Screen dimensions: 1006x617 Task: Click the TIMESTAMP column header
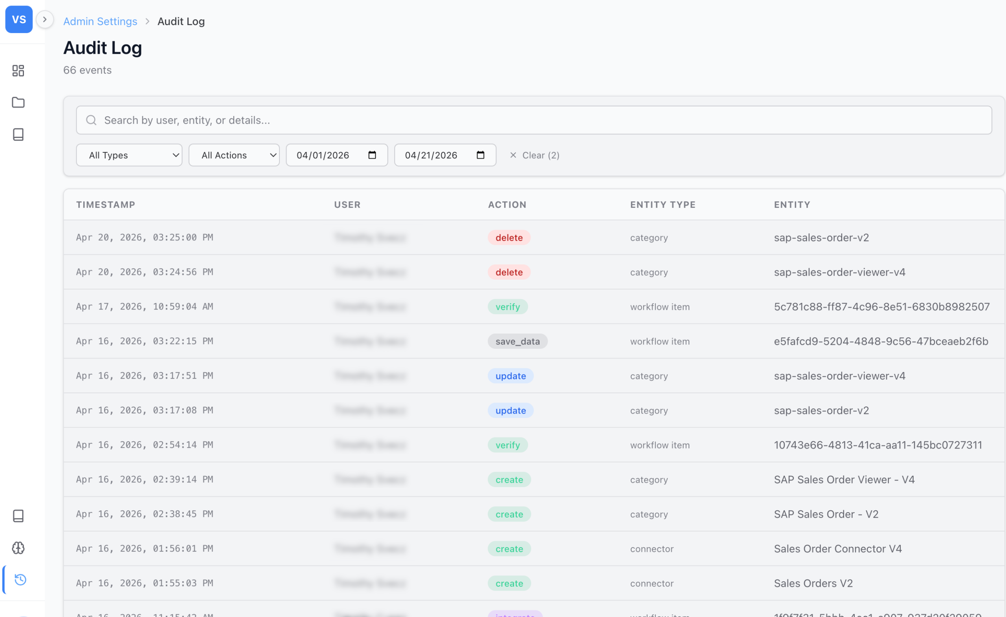tap(106, 205)
